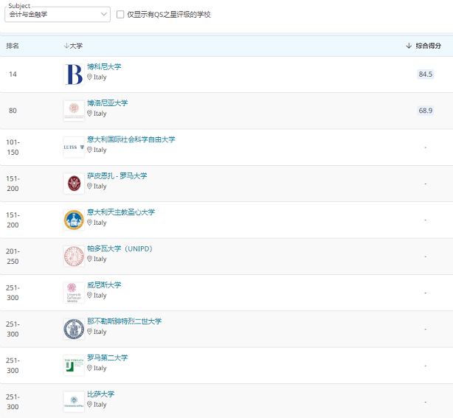Click location pin under 帕多瓦大学
This screenshot has height=418, width=453.
point(89,259)
